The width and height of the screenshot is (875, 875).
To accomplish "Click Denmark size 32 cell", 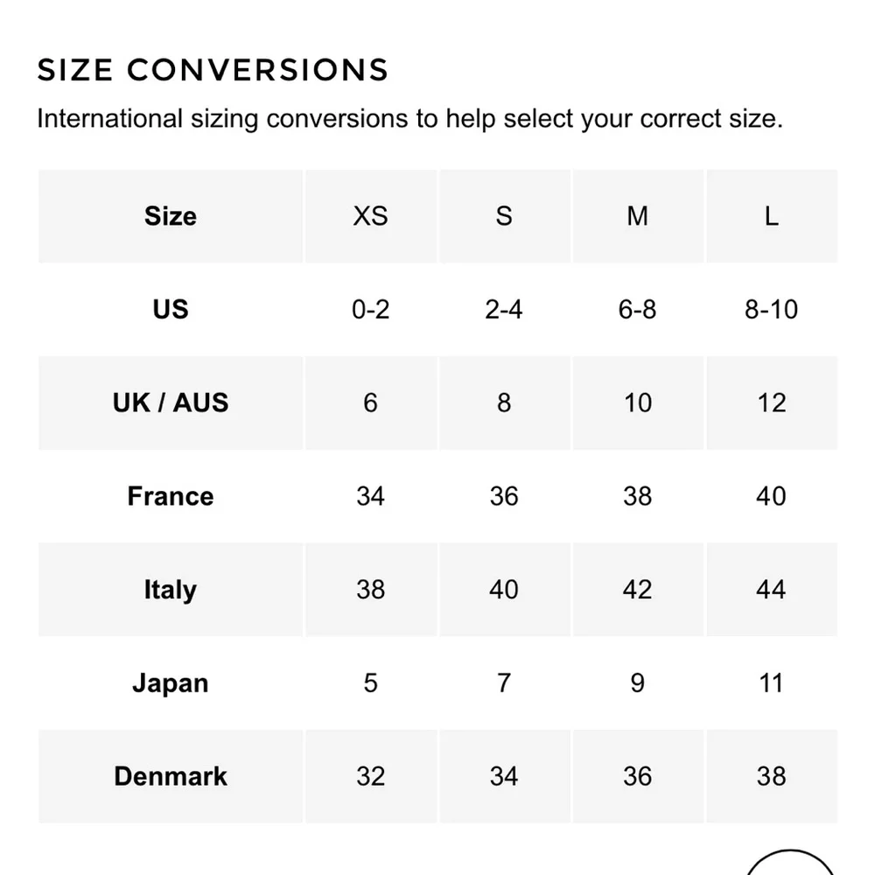I will point(370,776).
